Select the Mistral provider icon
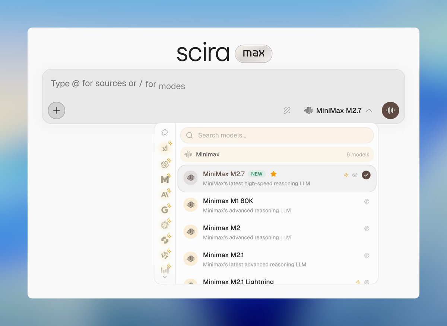 (x=165, y=179)
